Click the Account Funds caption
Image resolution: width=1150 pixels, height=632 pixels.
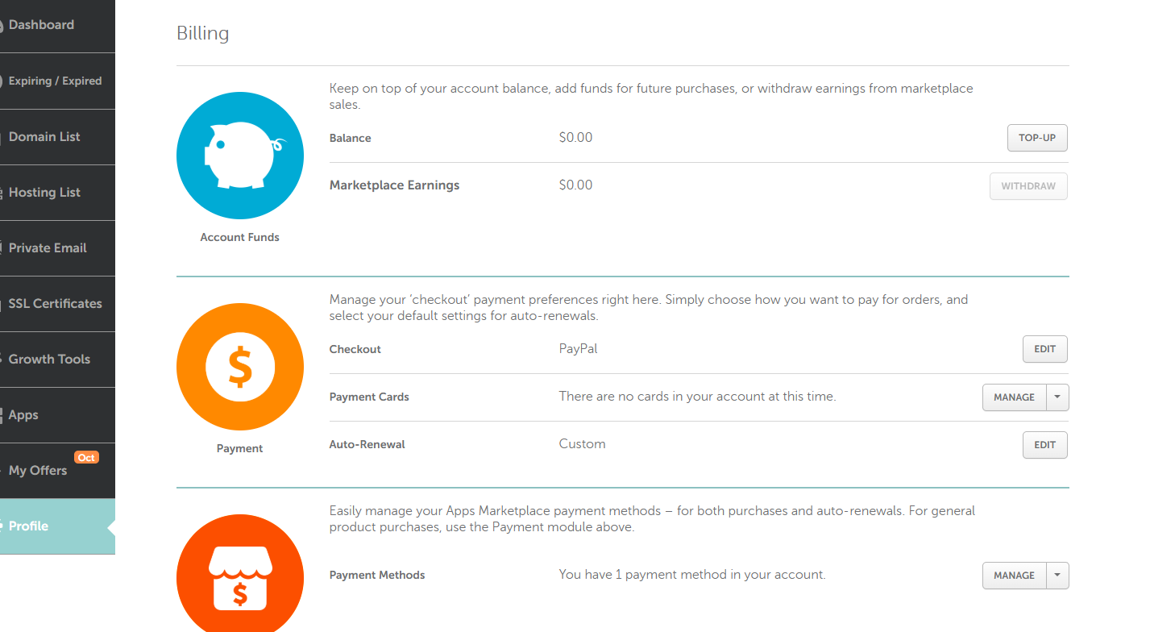coord(240,237)
